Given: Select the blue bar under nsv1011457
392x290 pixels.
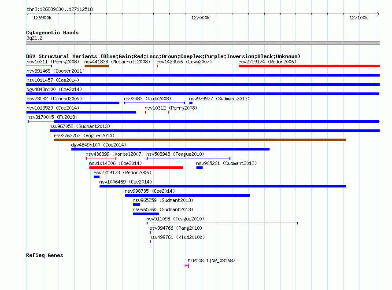Looking at the screenshot, I should click(x=203, y=84).
